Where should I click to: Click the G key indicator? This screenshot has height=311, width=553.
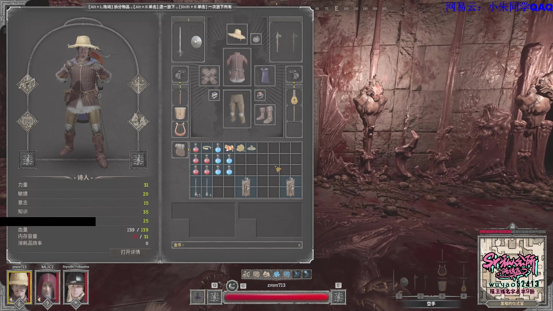click(x=243, y=286)
